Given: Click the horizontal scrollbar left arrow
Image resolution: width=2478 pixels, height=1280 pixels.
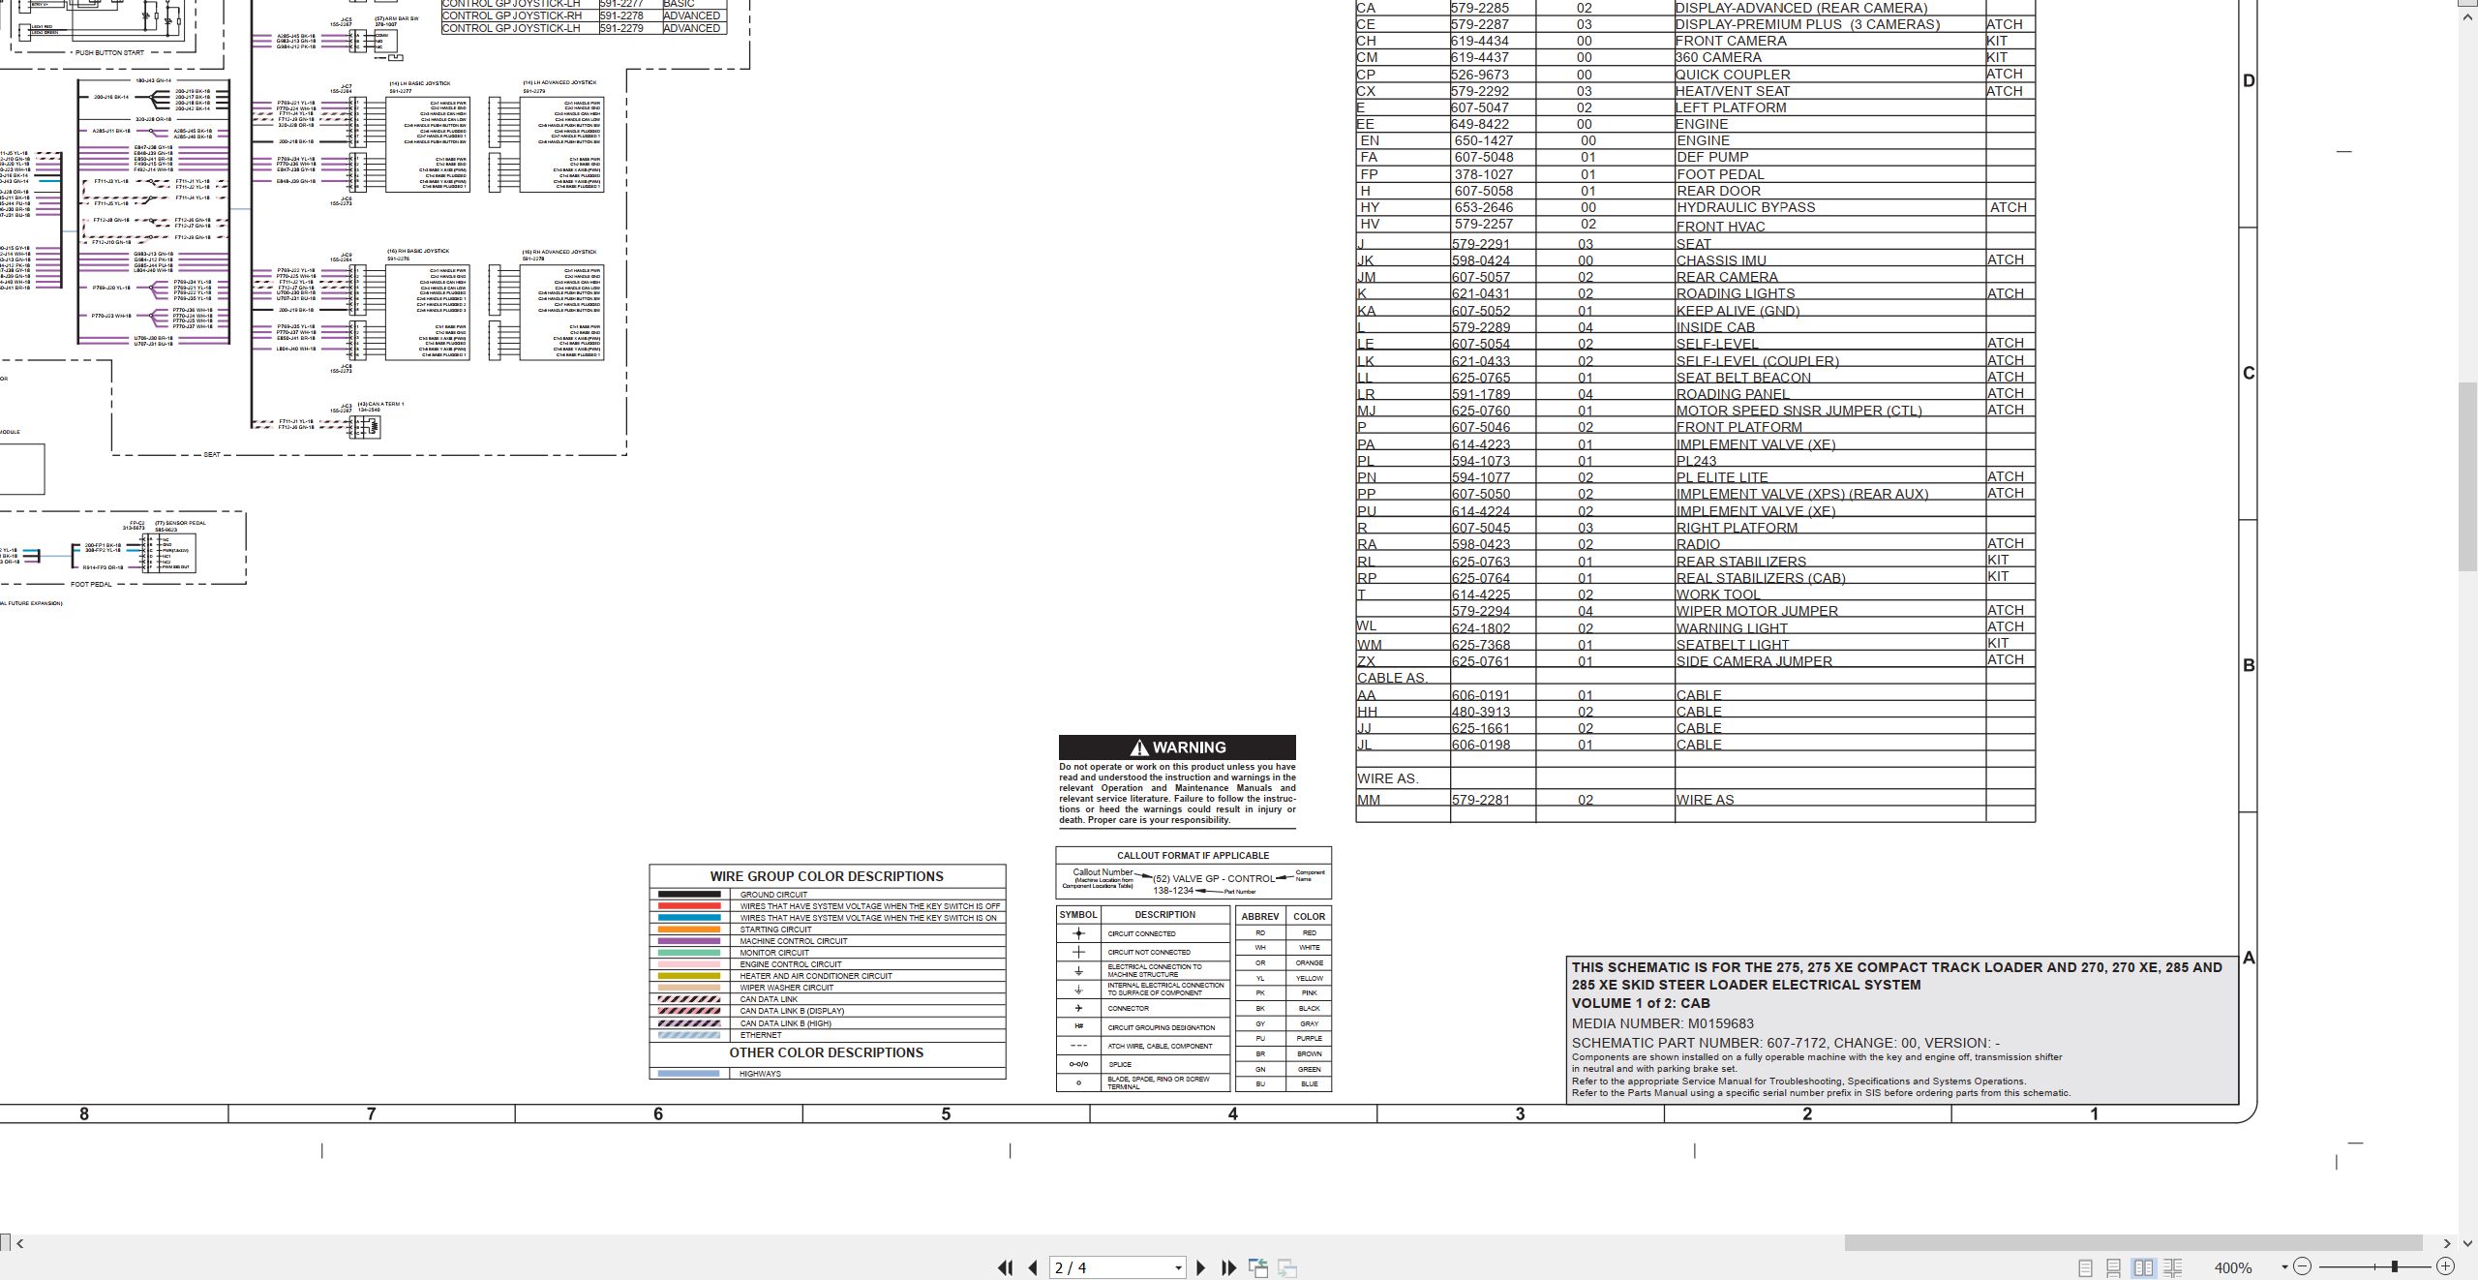Looking at the screenshot, I should tap(20, 1243).
